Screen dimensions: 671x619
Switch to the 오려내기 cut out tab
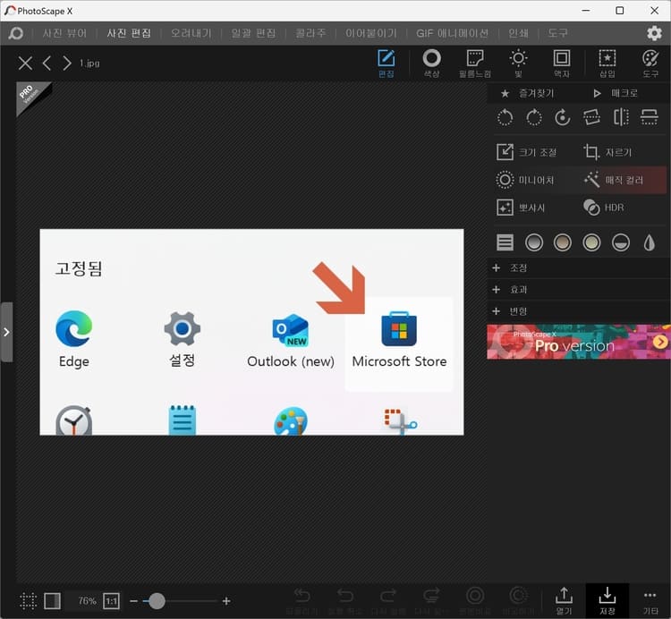tap(191, 33)
